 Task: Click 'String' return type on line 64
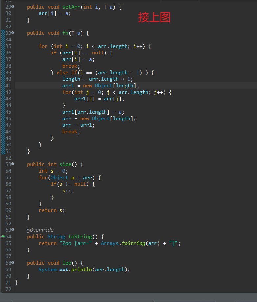pos(57,237)
